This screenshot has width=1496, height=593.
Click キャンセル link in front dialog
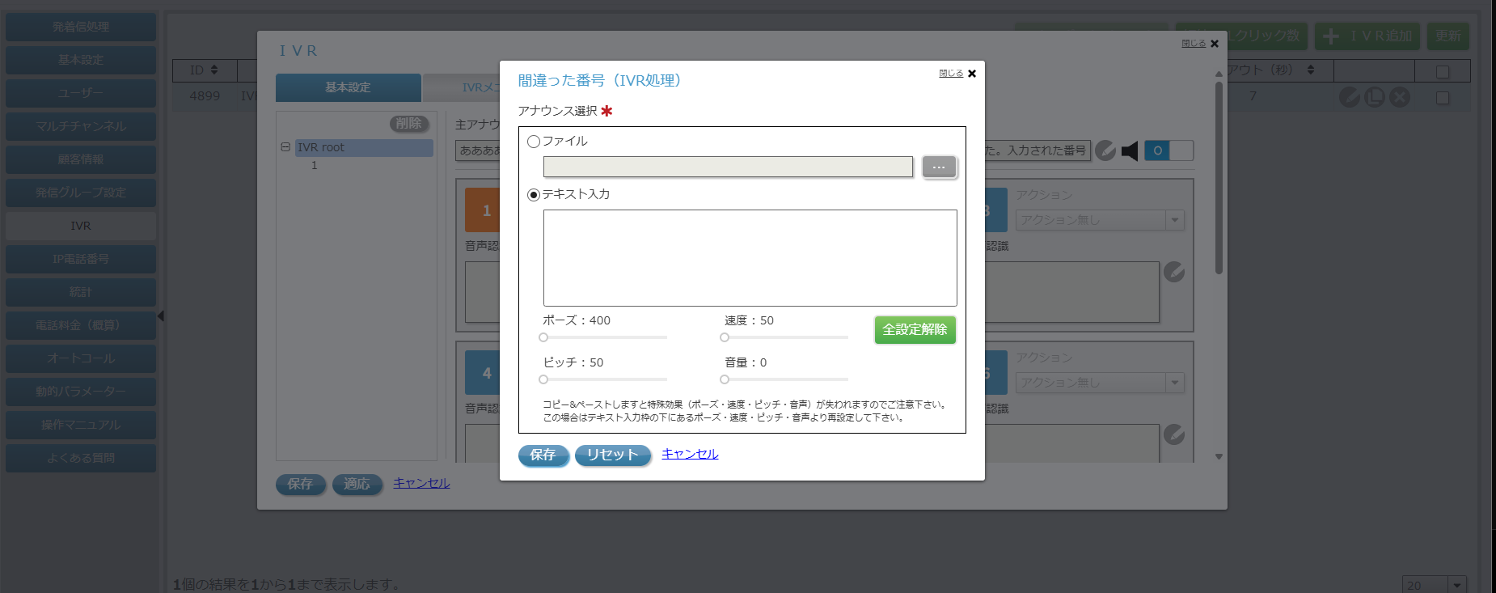(x=690, y=454)
